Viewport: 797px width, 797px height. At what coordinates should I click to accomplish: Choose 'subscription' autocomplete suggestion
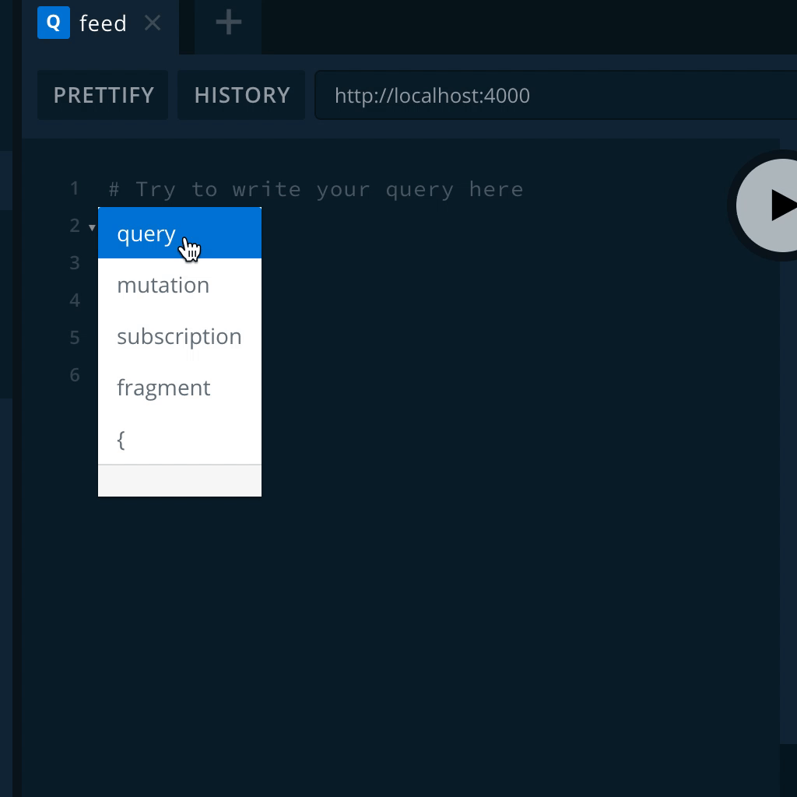click(x=180, y=336)
